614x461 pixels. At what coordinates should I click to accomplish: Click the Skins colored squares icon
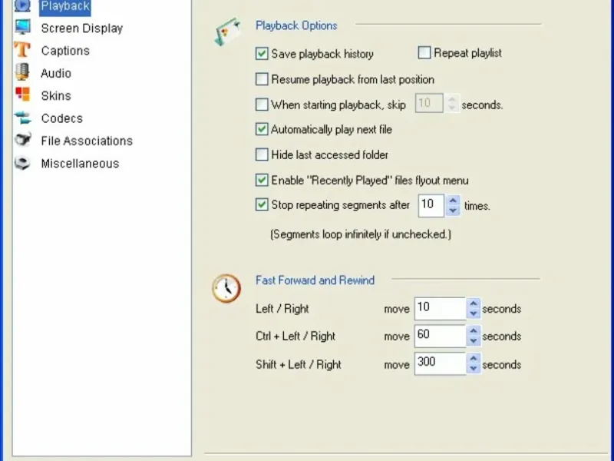click(x=22, y=95)
